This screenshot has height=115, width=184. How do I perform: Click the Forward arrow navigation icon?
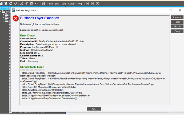point(93,3)
